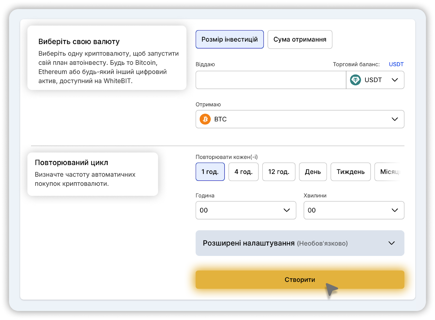The image size is (435, 320).
Task: Open the Хвилини minutes dropdown
Action: click(x=353, y=210)
